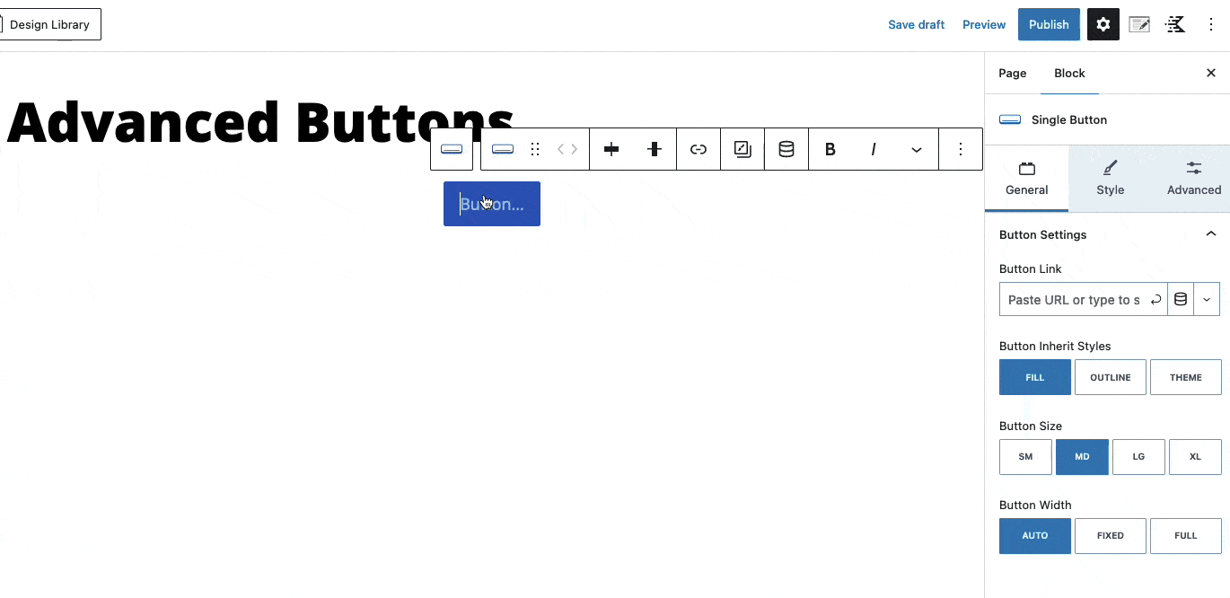Set button size to MD
The height and width of the screenshot is (598, 1230).
[x=1082, y=456]
